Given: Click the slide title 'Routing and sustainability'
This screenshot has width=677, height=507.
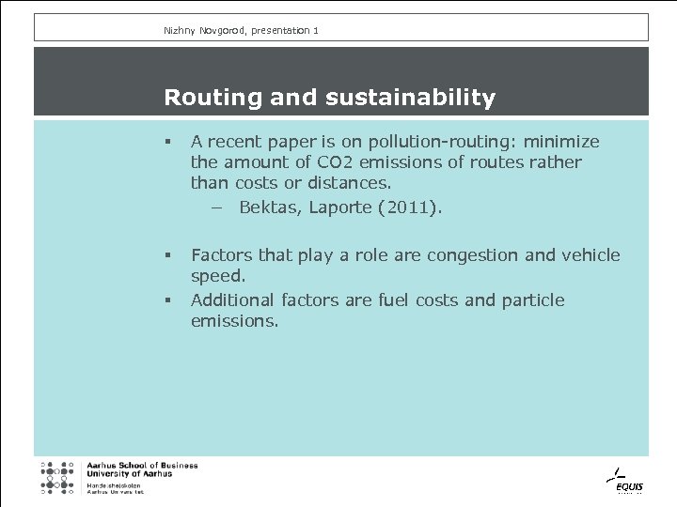Looking at the screenshot, I should (x=329, y=97).
